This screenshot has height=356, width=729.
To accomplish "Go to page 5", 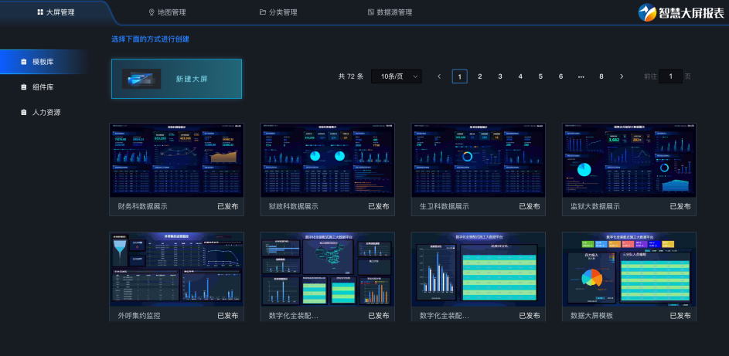I will (x=540, y=76).
